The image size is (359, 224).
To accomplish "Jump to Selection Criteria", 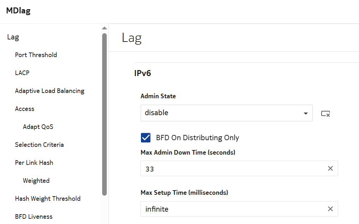I will (39, 145).
